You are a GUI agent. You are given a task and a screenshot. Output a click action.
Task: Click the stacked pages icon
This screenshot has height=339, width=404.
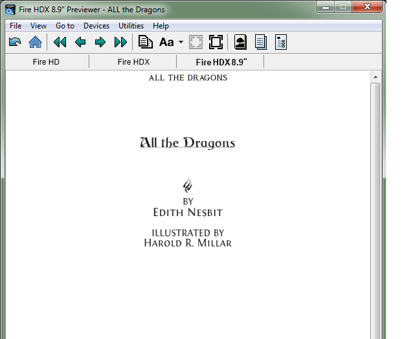[x=261, y=42]
